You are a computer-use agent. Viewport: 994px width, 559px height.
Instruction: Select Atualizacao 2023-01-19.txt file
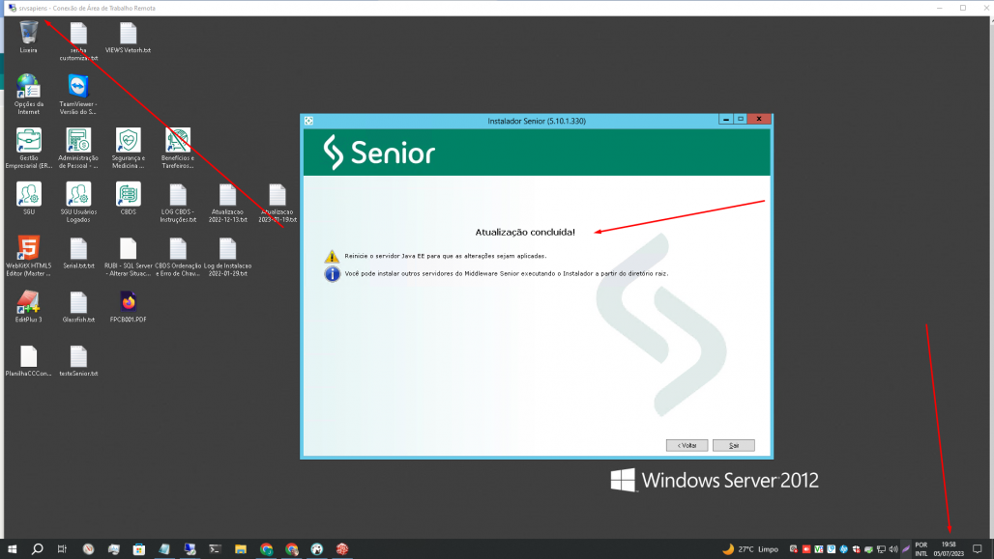pyautogui.click(x=278, y=203)
